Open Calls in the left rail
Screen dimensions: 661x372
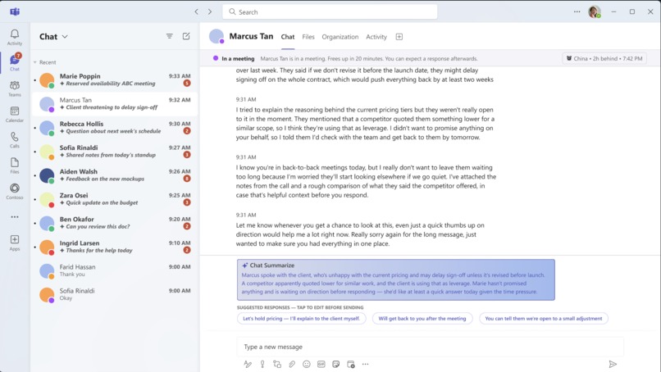(x=14, y=140)
